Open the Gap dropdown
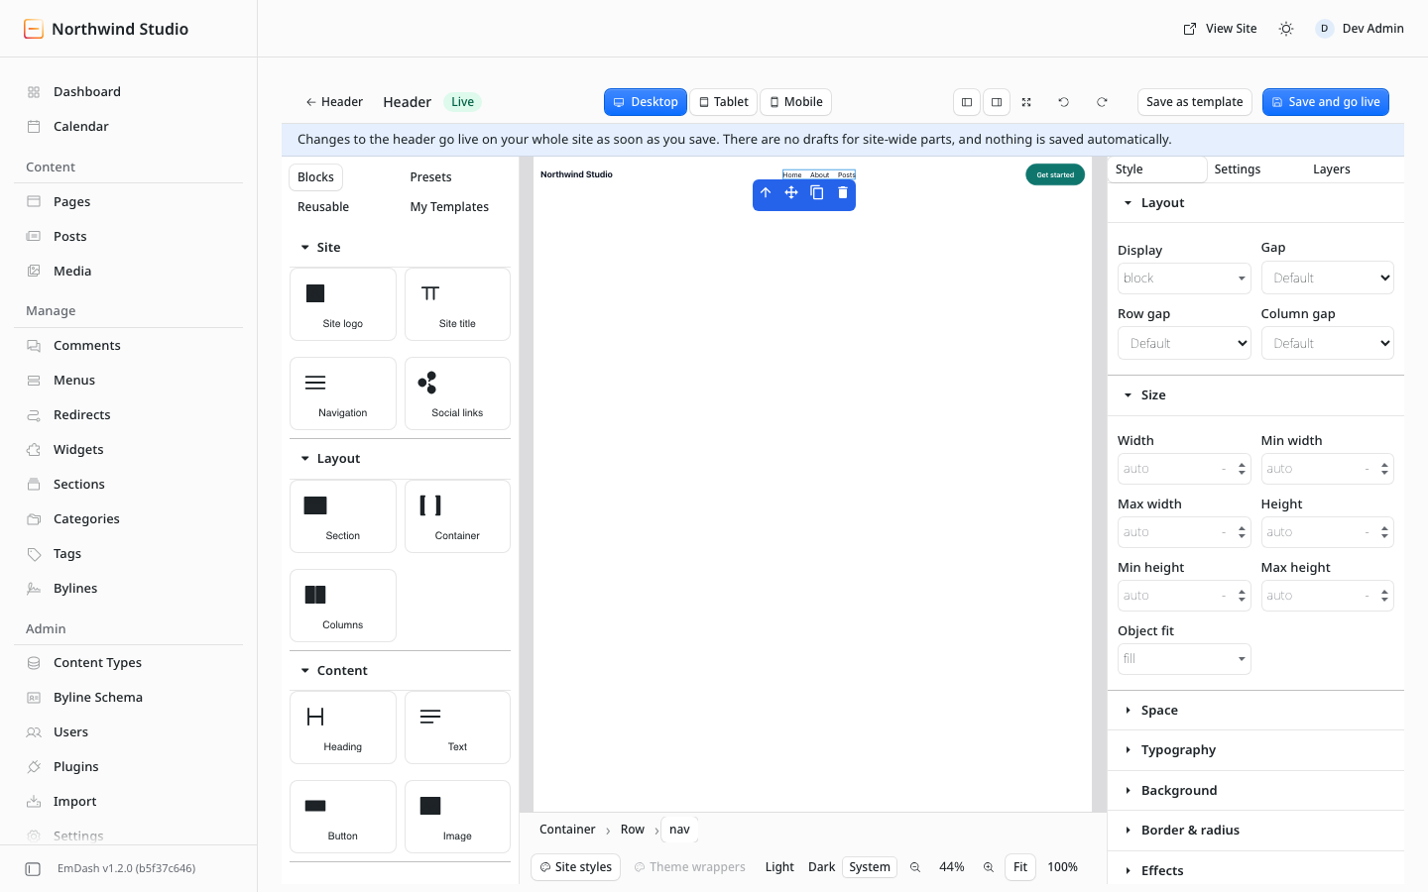 1327,279
